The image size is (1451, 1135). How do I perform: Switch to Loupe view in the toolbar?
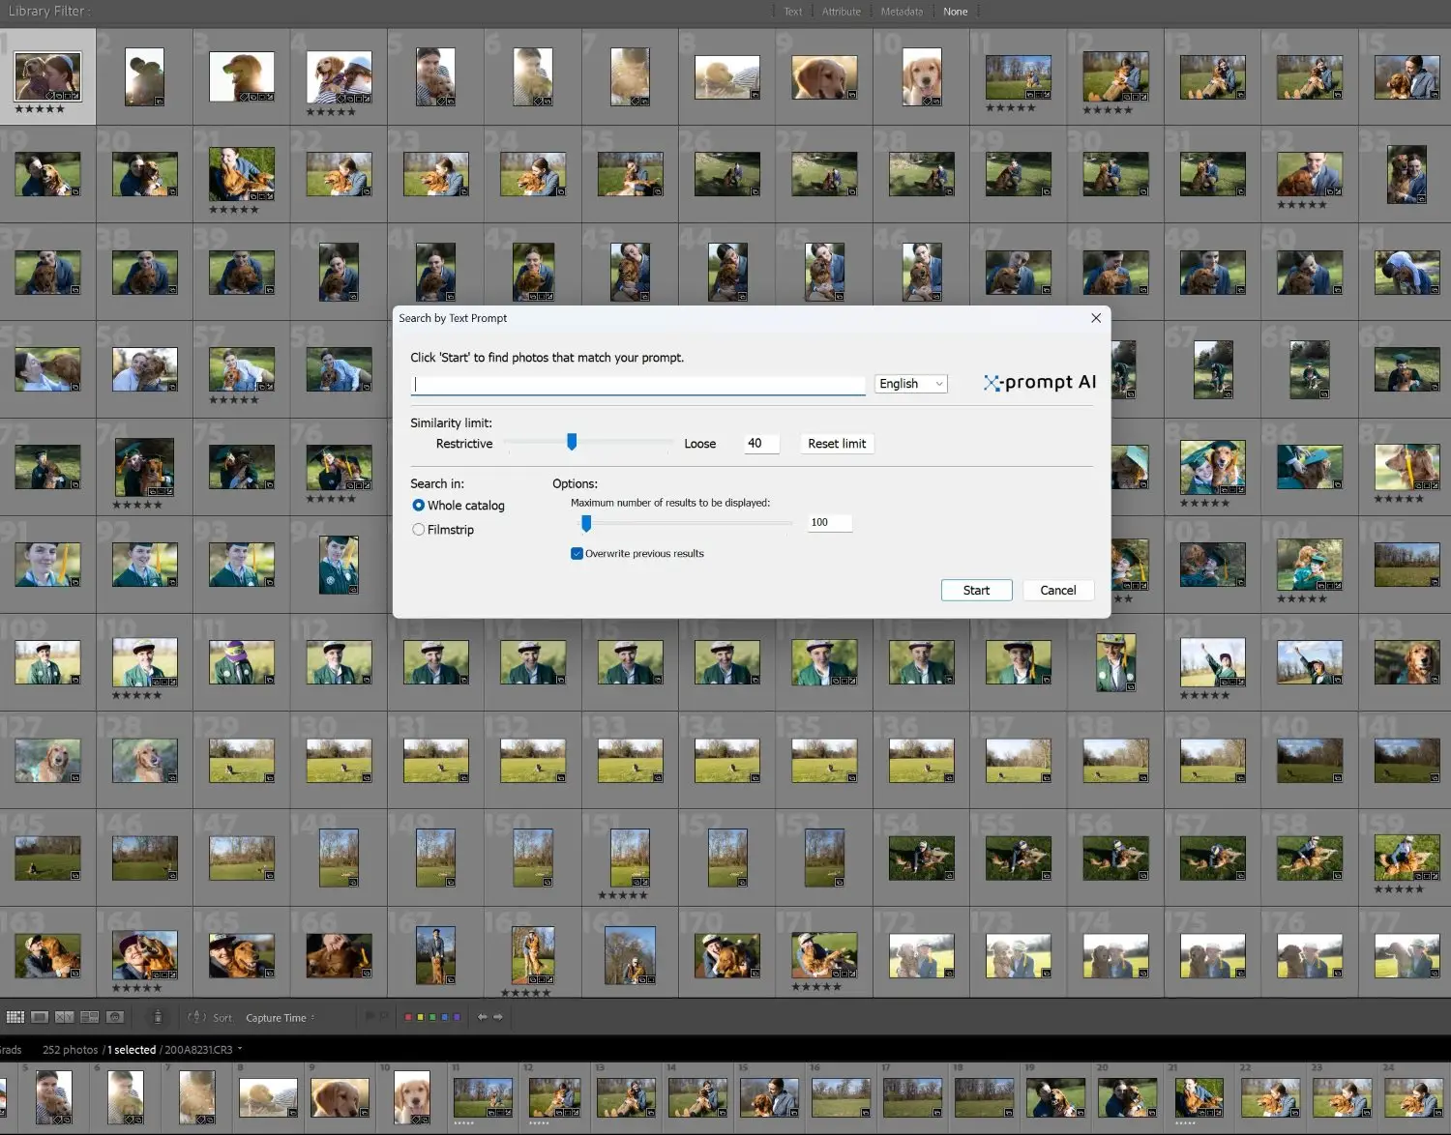[40, 1017]
